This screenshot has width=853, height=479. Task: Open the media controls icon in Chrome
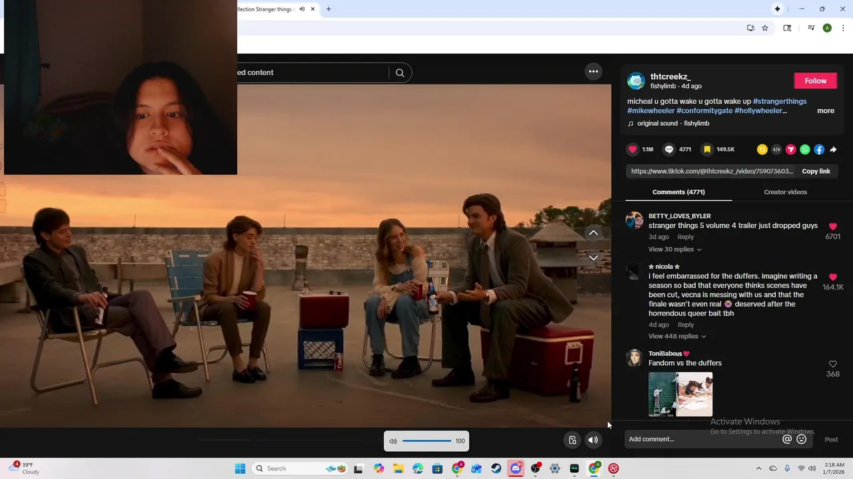811,28
